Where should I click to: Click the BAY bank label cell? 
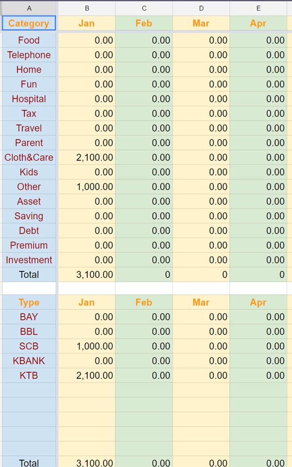coord(29,317)
